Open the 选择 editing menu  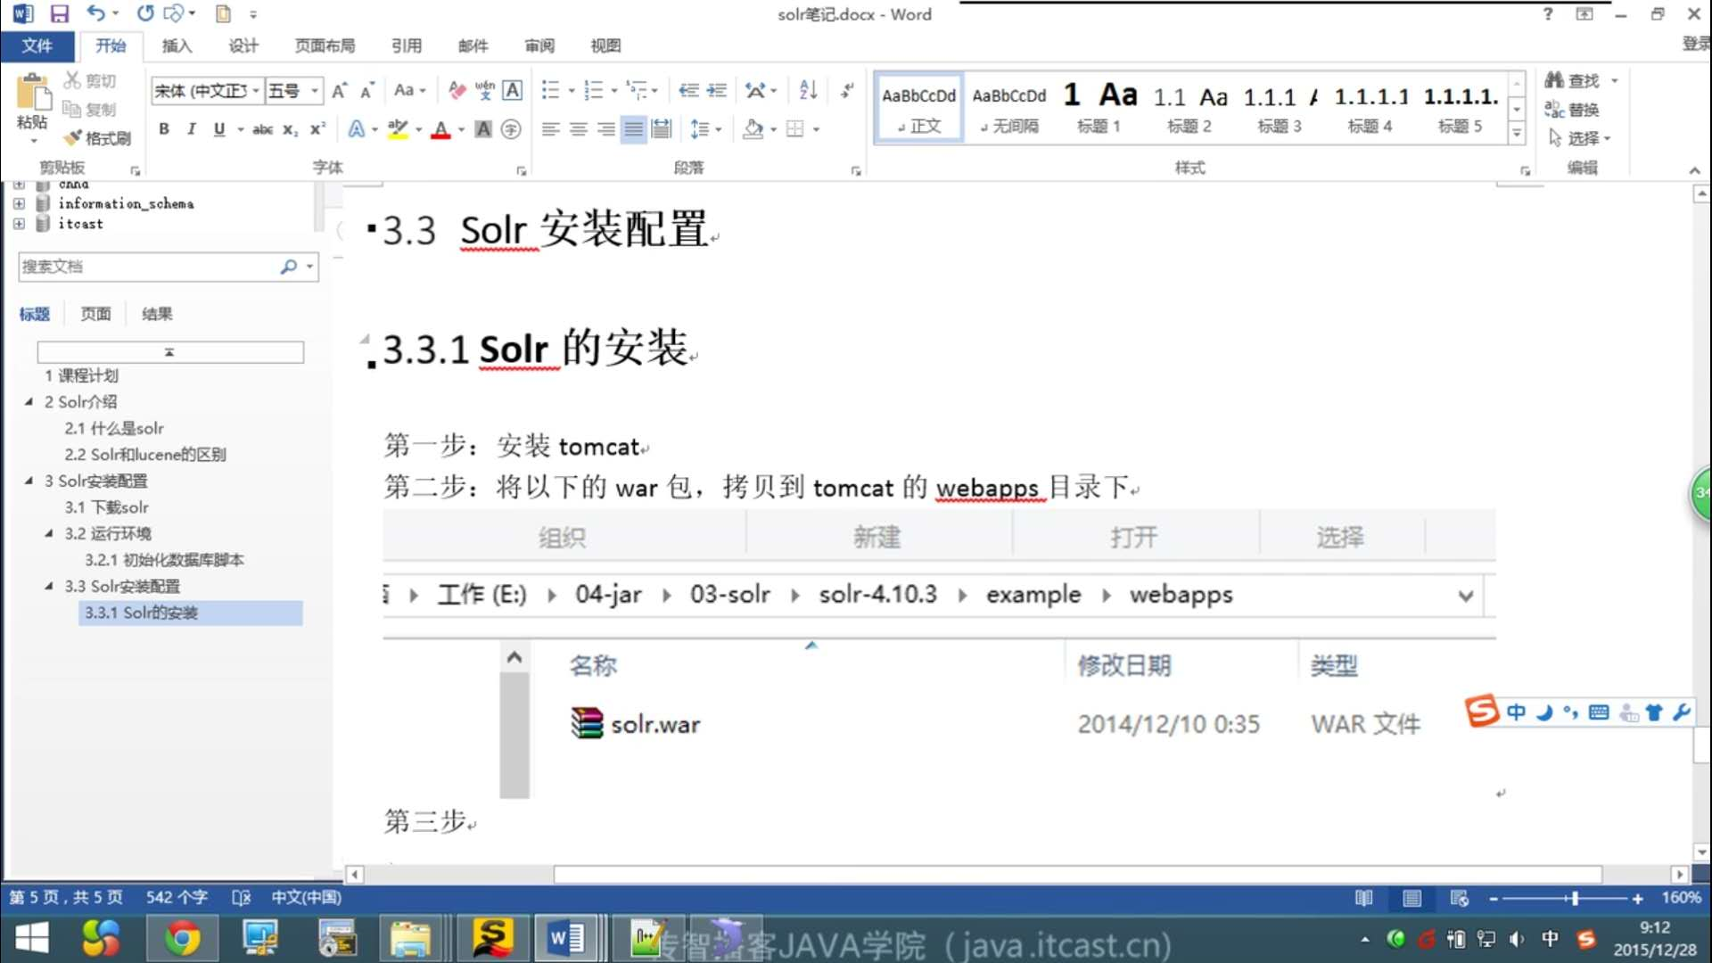tap(1579, 138)
